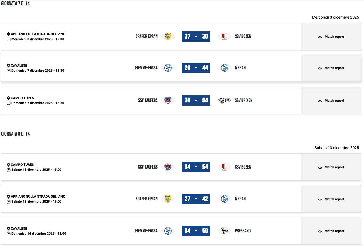Screen dimensions: 364x246
Task: Click the Giornata 8 di 14 heading
Action: [x=16, y=134]
